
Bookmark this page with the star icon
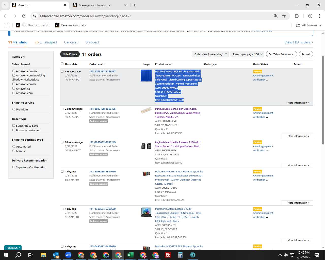[x=284, y=16]
